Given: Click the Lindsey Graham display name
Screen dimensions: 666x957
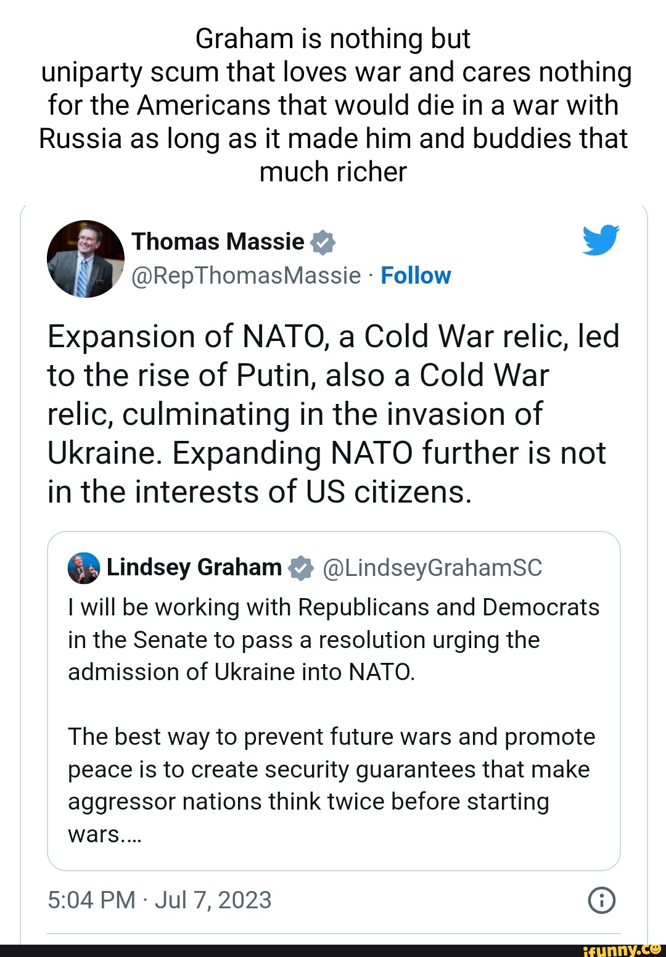Looking at the screenshot, I should [x=194, y=567].
